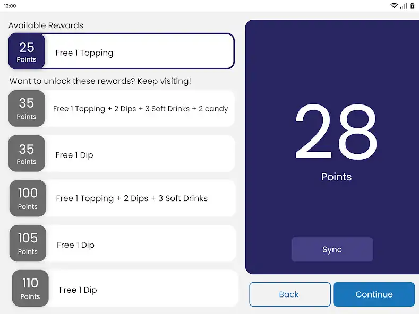Tap the large 28 points balance
The height and width of the screenshot is (314, 419).
click(336, 132)
